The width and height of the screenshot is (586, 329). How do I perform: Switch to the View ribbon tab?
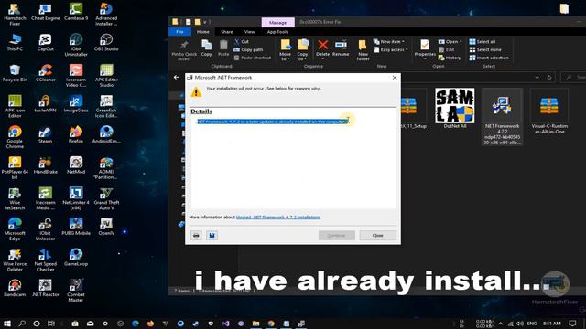click(249, 32)
